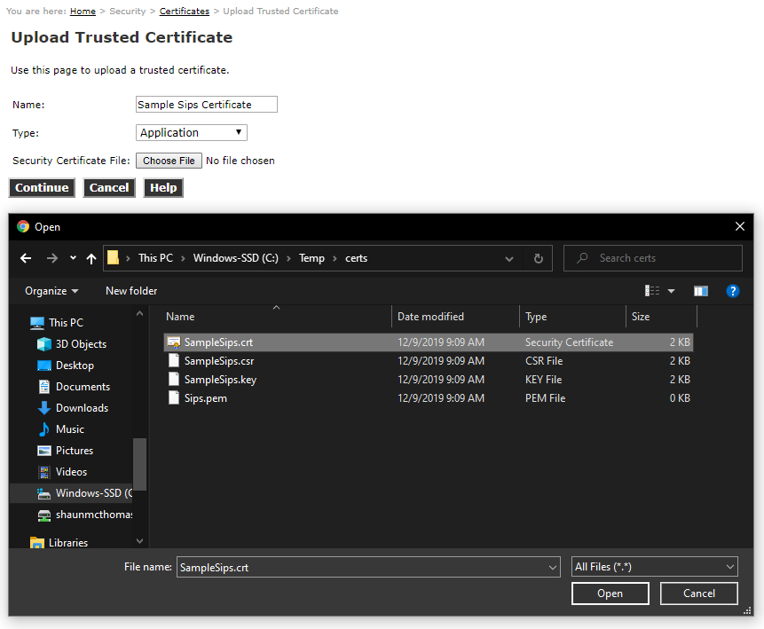This screenshot has width=764, height=629.
Task: Expand the Organize menu
Action: 51,291
